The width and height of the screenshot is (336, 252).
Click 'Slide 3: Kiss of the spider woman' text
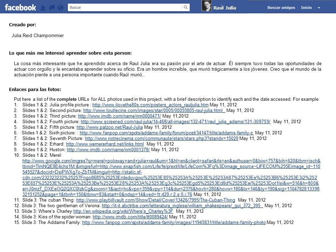(x=57, y=217)
